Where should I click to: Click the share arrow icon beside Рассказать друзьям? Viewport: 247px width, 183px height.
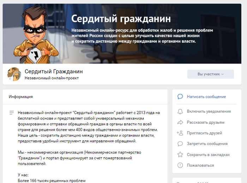180,122
